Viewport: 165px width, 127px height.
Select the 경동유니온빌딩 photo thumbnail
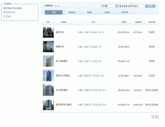coord(48,75)
